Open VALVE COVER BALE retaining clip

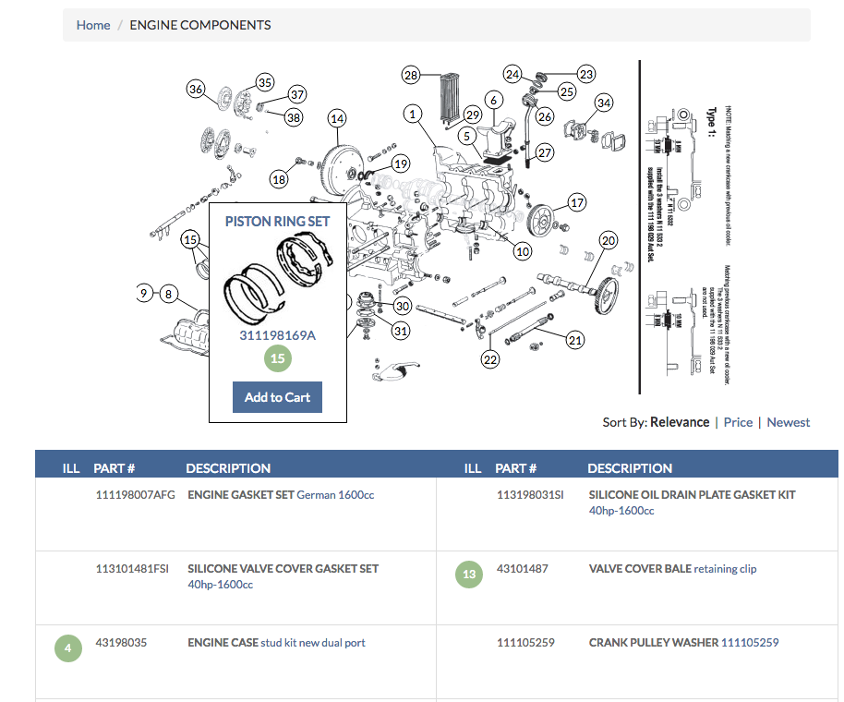pos(672,568)
